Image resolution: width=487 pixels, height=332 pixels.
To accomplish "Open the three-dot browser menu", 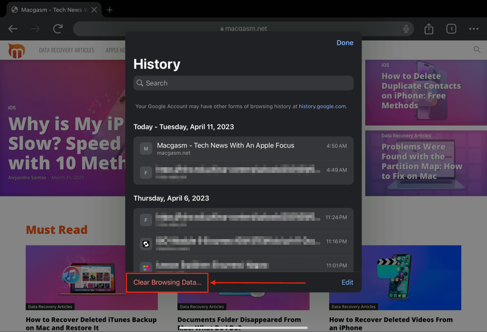I will [474, 29].
